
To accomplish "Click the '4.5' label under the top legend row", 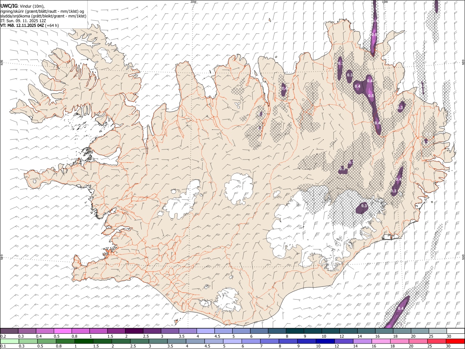I will pos(217,336).
